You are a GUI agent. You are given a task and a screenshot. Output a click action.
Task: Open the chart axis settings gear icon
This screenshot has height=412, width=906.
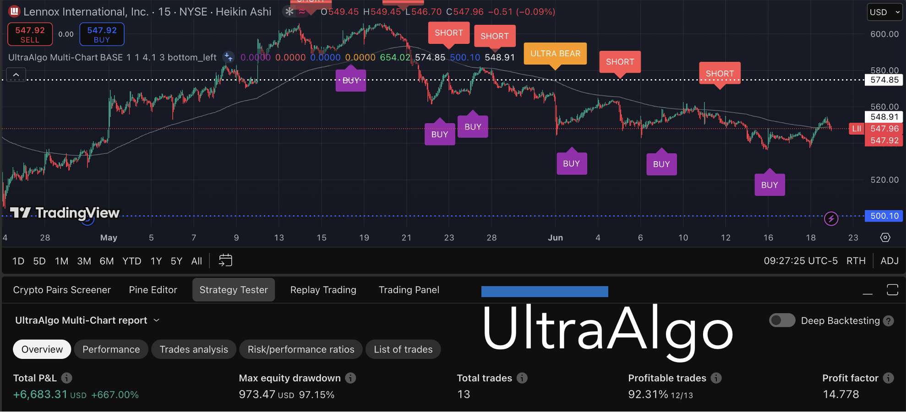pyautogui.click(x=885, y=238)
